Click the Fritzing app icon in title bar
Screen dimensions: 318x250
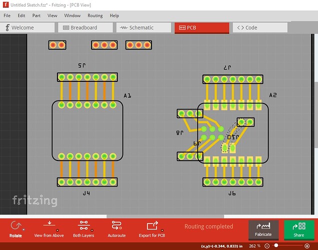click(5, 5)
